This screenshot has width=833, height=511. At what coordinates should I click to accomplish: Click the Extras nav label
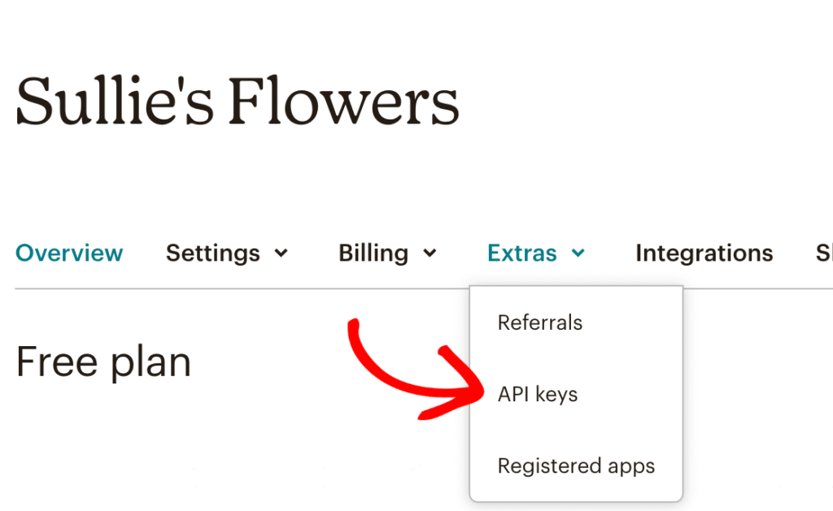[x=521, y=253]
